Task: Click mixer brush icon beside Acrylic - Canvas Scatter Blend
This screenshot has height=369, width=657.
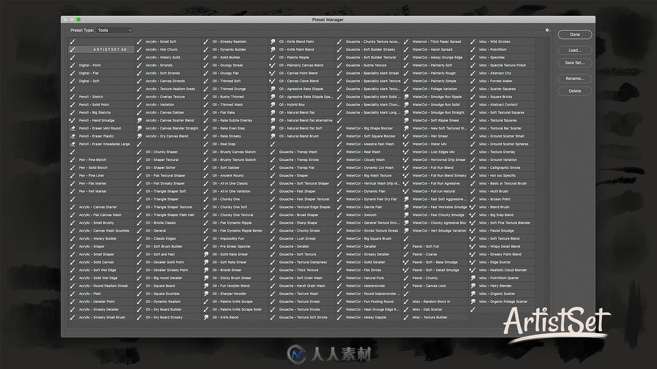Action: [139, 120]
